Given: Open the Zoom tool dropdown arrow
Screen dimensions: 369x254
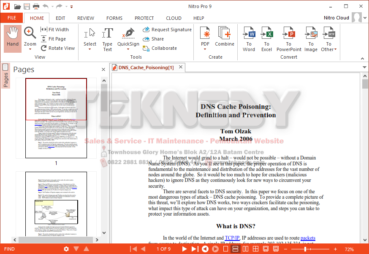Looking at the screenshot, I should [x=30, y=49].
